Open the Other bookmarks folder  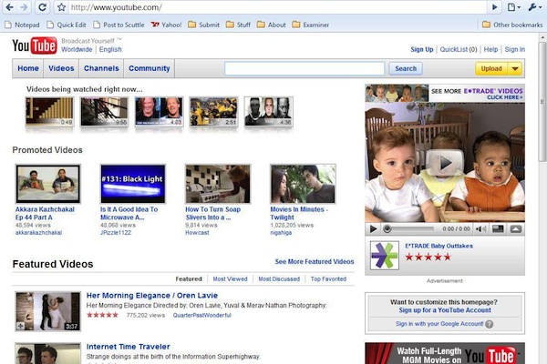[512, 25]
